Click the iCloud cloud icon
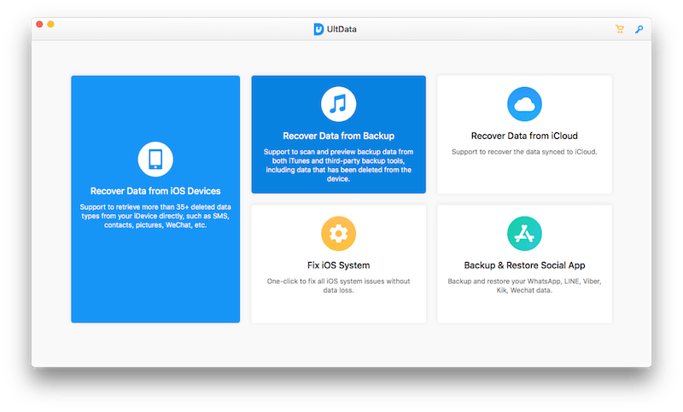Screen dimensions: 683x412 pos(524,104)
